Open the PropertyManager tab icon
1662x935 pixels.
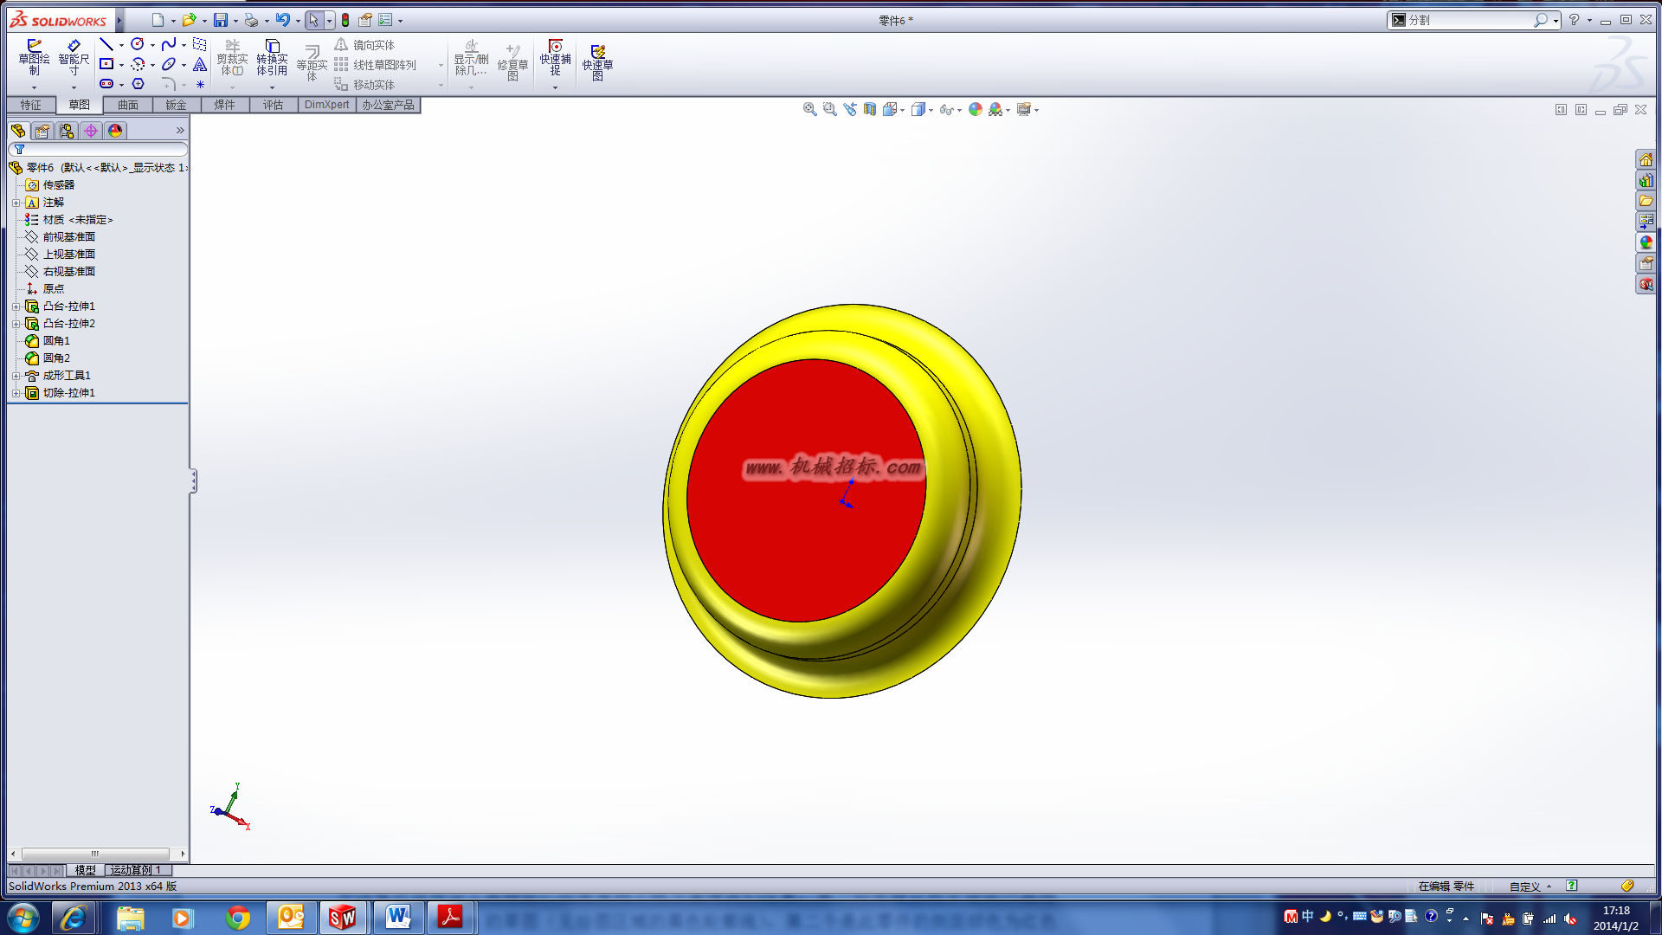[x=42, y=131]
